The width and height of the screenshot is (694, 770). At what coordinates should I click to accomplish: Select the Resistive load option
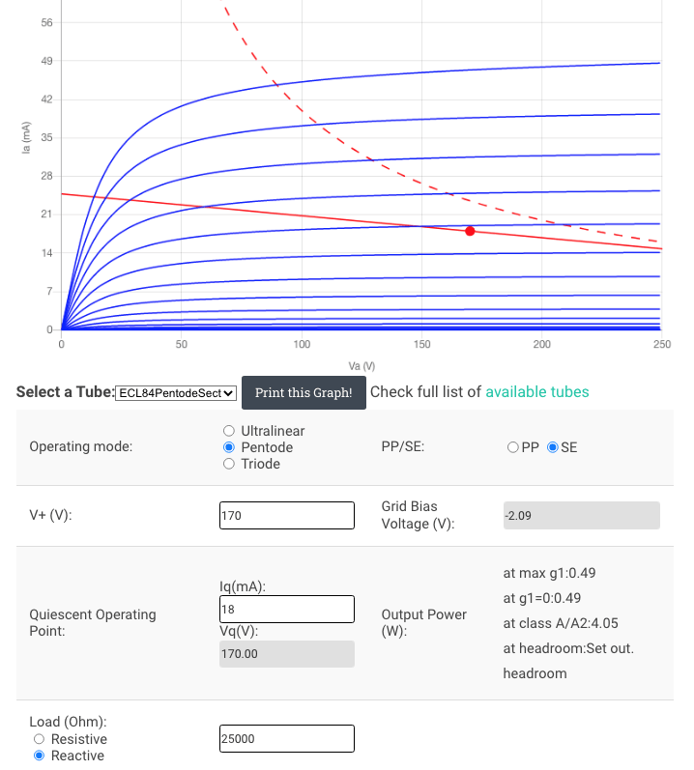tap(40, 739)
